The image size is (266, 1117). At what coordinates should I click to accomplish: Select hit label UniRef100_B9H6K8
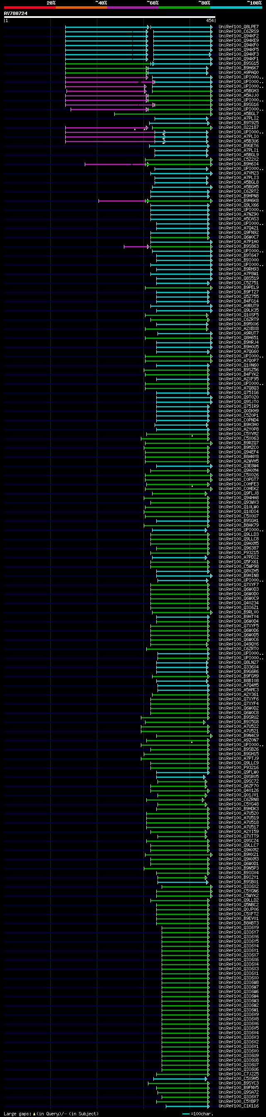pyautogui.click(x=239, y=201)
